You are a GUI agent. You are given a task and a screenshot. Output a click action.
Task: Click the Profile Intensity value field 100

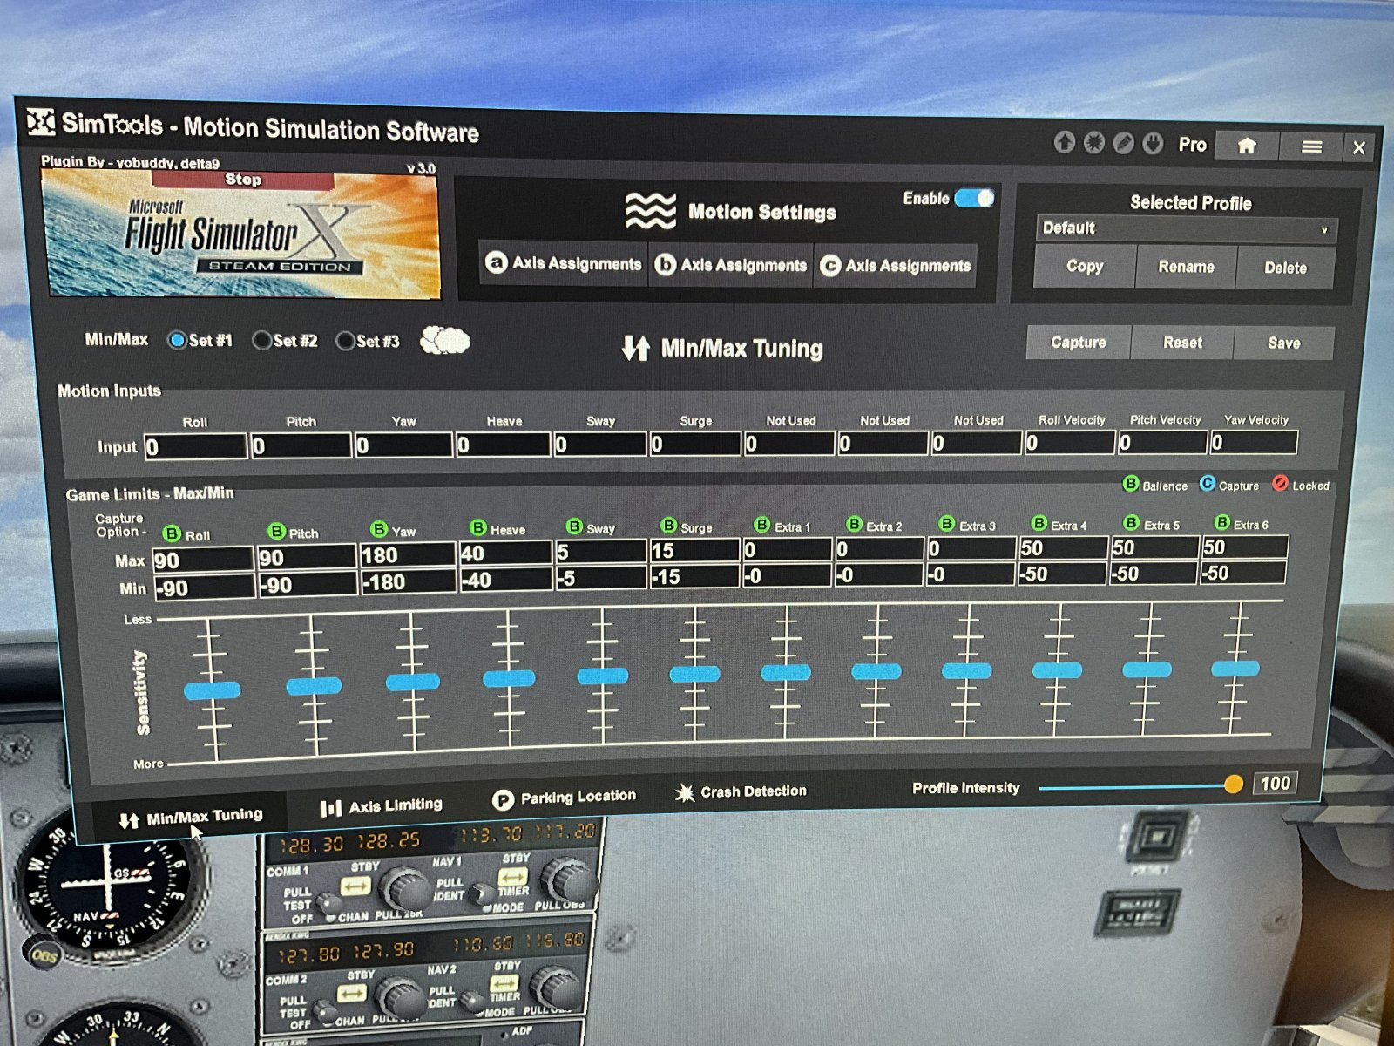1275,783
